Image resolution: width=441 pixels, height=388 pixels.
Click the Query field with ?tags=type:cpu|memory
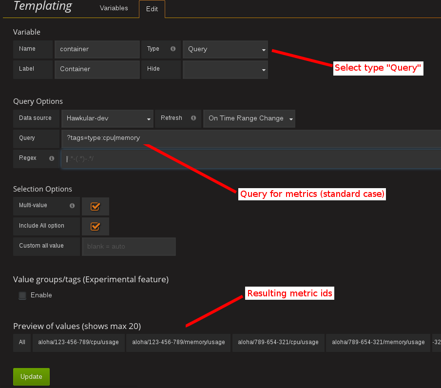[x=251, y=139]
